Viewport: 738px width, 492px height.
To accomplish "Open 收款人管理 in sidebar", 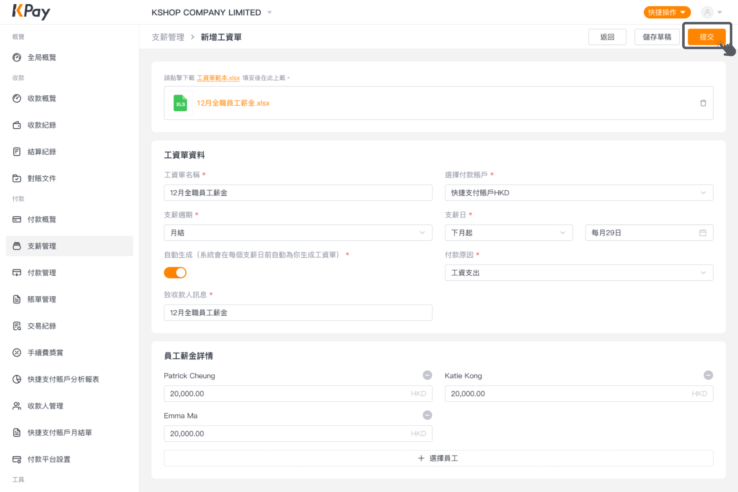I will 70,406.
